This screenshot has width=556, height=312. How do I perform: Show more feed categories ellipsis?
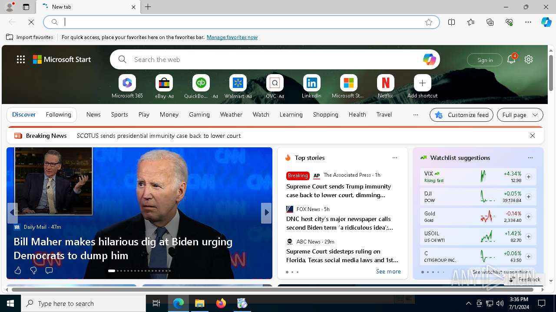416,115
